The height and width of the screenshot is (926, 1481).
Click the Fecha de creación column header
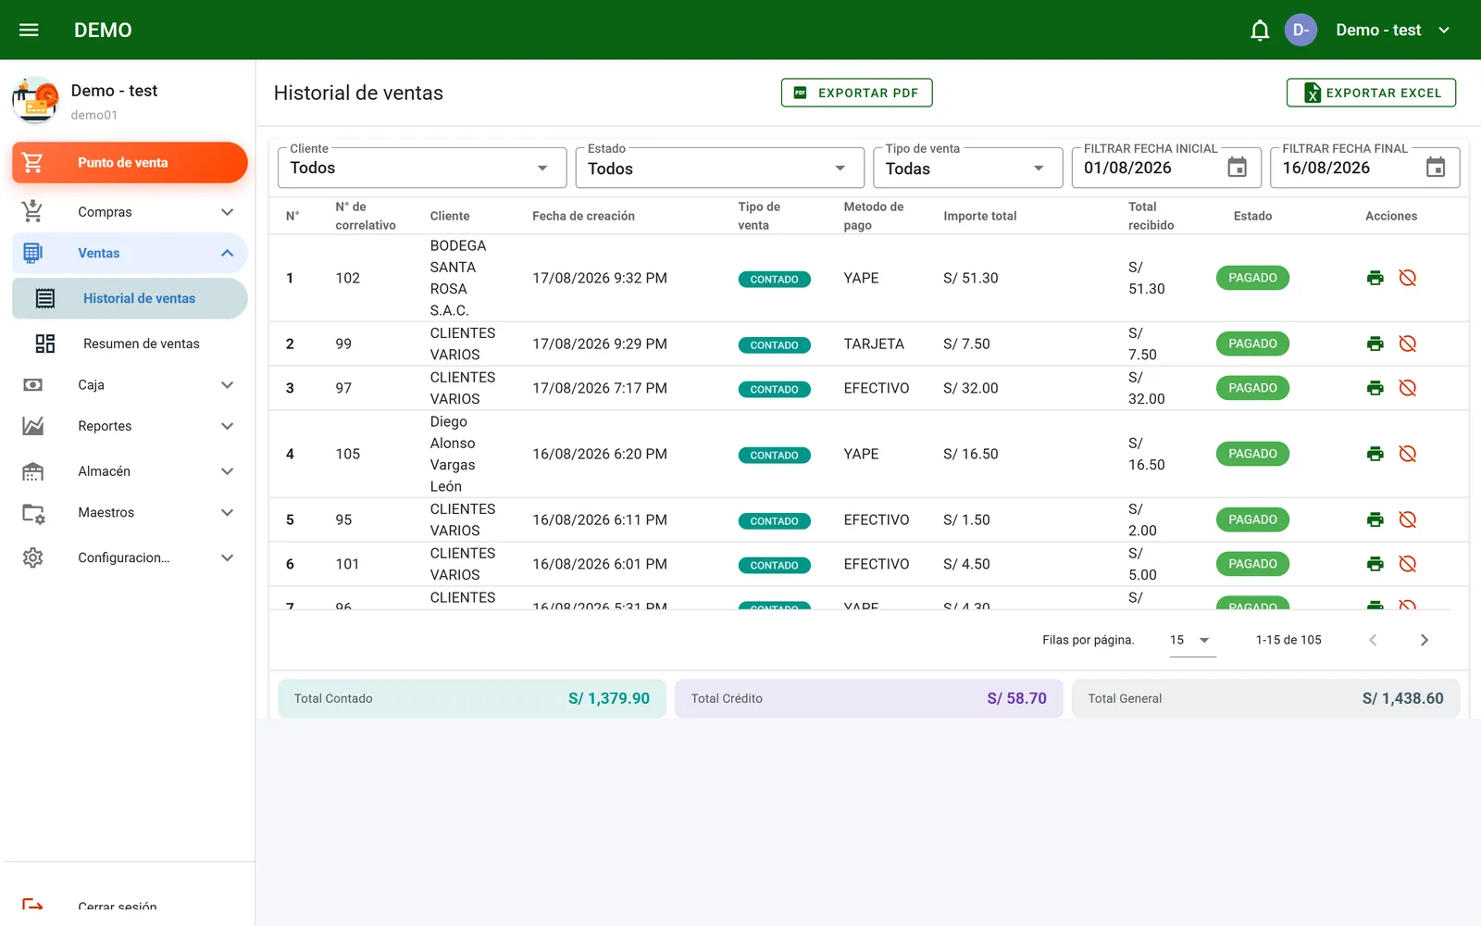(583, 216)
